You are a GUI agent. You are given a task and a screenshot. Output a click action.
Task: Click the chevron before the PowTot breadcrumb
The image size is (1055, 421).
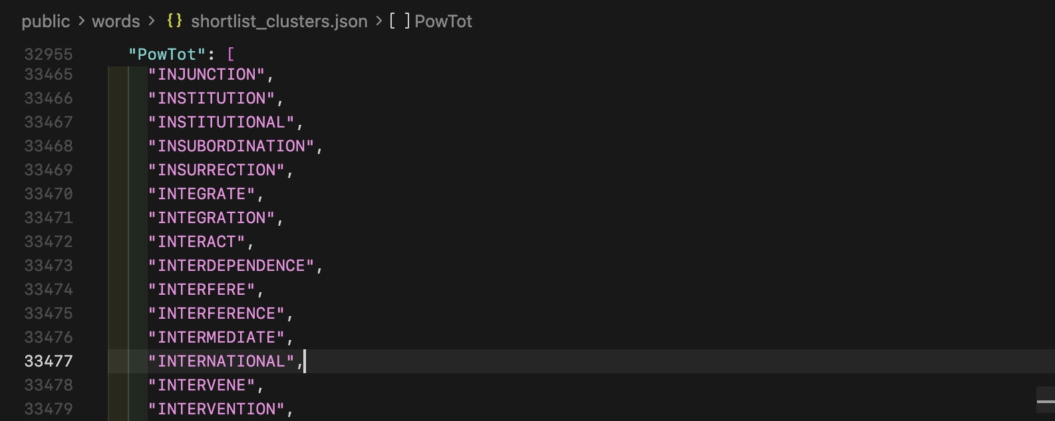pyautogui.click(x=378, y=21)
